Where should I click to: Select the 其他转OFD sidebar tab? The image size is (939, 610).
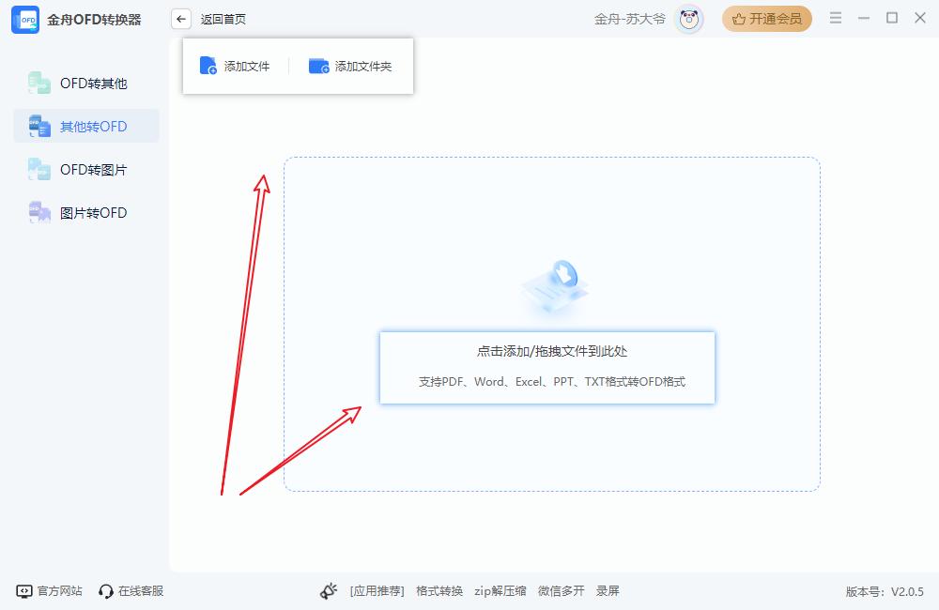point(86,127)
